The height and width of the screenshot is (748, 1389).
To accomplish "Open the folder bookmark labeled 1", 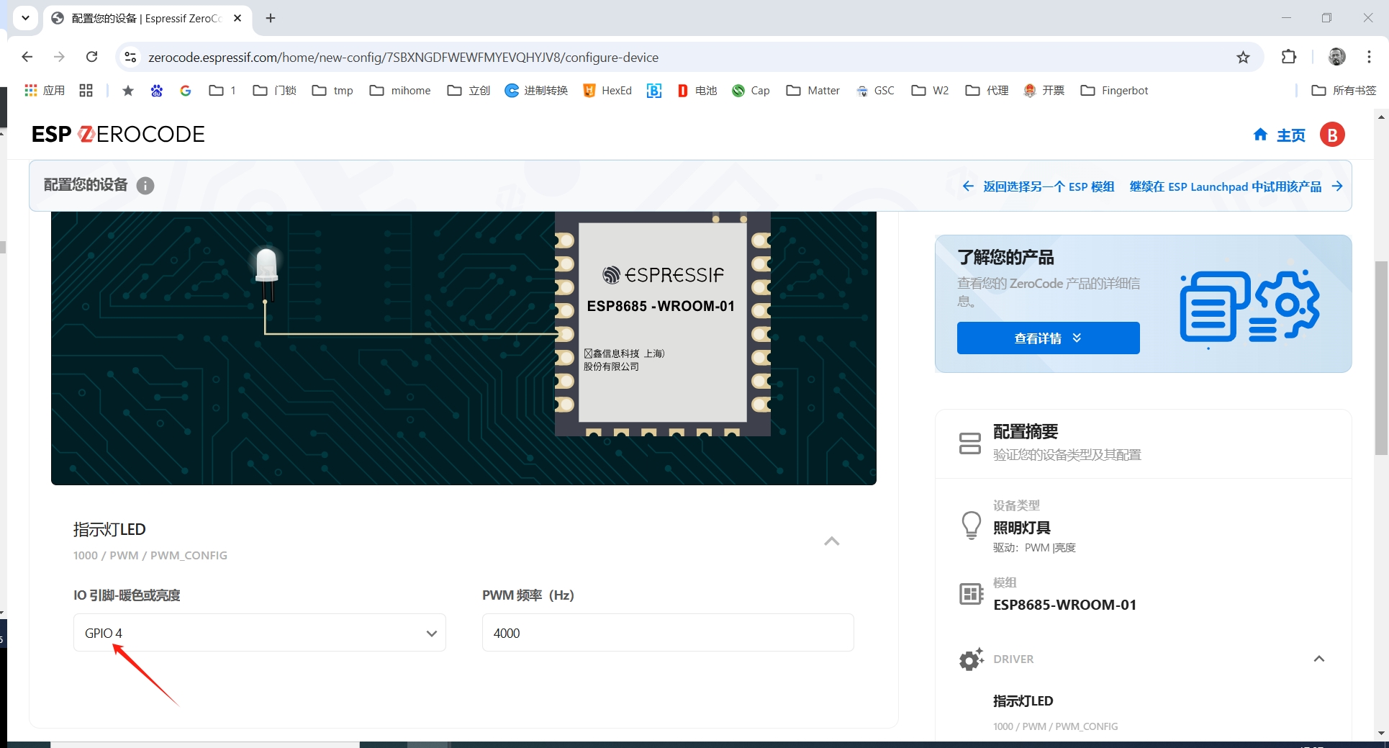I will 222,90.
